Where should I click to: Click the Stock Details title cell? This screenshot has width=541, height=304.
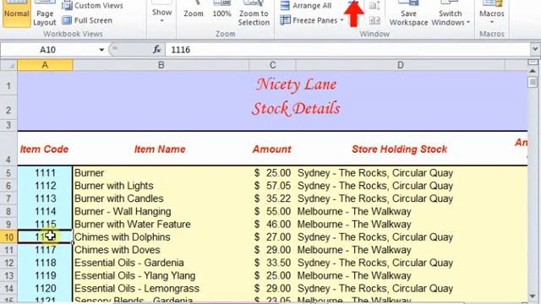296,109
